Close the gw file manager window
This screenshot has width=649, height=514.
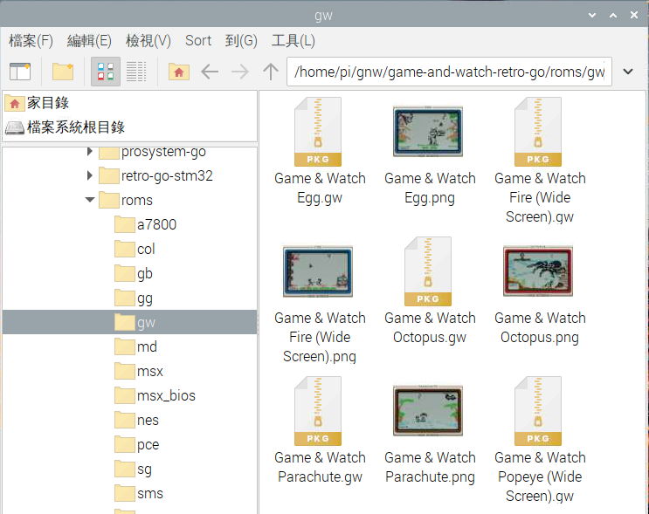click(x=633, y=16)
